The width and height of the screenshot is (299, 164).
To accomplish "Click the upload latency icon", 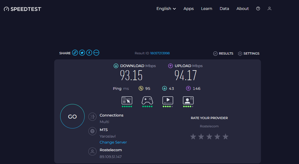I will [188, 88].
